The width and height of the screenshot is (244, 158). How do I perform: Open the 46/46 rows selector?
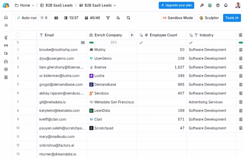(92, 18)
